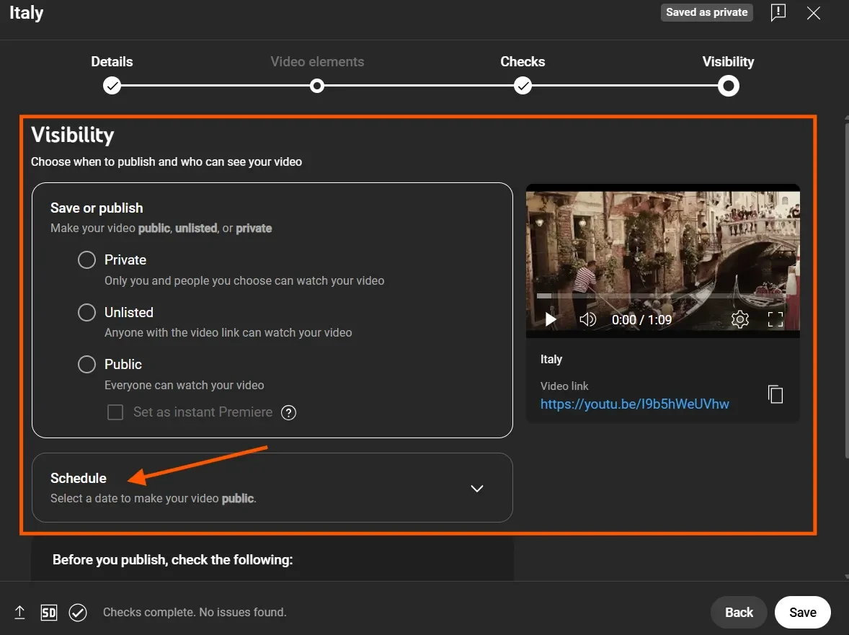The height and width of the screenshot is (635, 849).
Task: Choose the Unlisted radio option
Action: [86, 312]
